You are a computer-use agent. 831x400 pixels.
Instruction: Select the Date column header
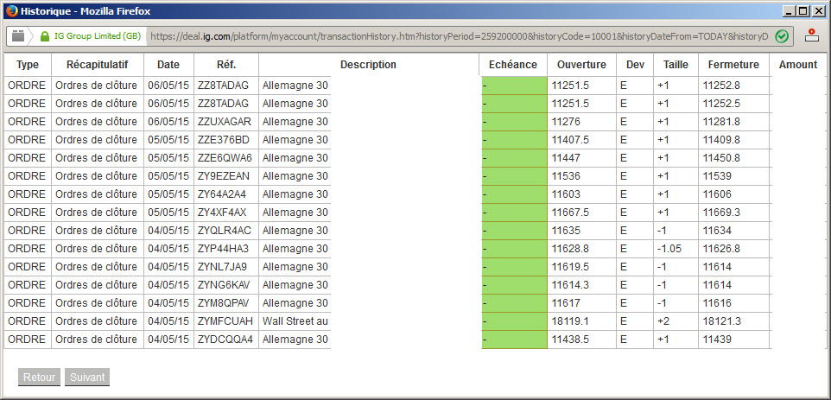click(168, 65)
